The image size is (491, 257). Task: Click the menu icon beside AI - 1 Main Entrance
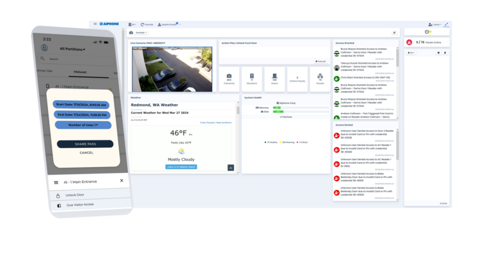point(56,182)
